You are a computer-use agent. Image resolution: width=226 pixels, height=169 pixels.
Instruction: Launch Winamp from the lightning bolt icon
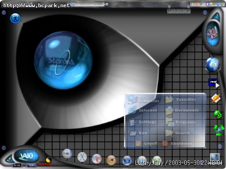pos(216,98)
